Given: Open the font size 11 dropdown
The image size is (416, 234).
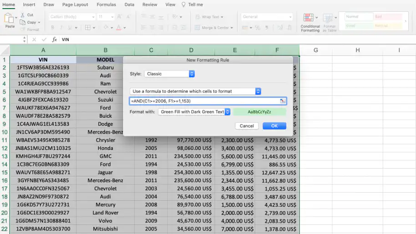Looking at the screenshot, I should (x=106, y=17).
